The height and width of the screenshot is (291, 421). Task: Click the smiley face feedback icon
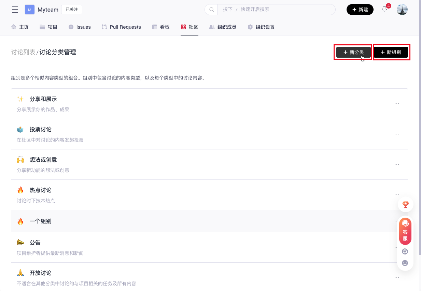click(405, 263)
